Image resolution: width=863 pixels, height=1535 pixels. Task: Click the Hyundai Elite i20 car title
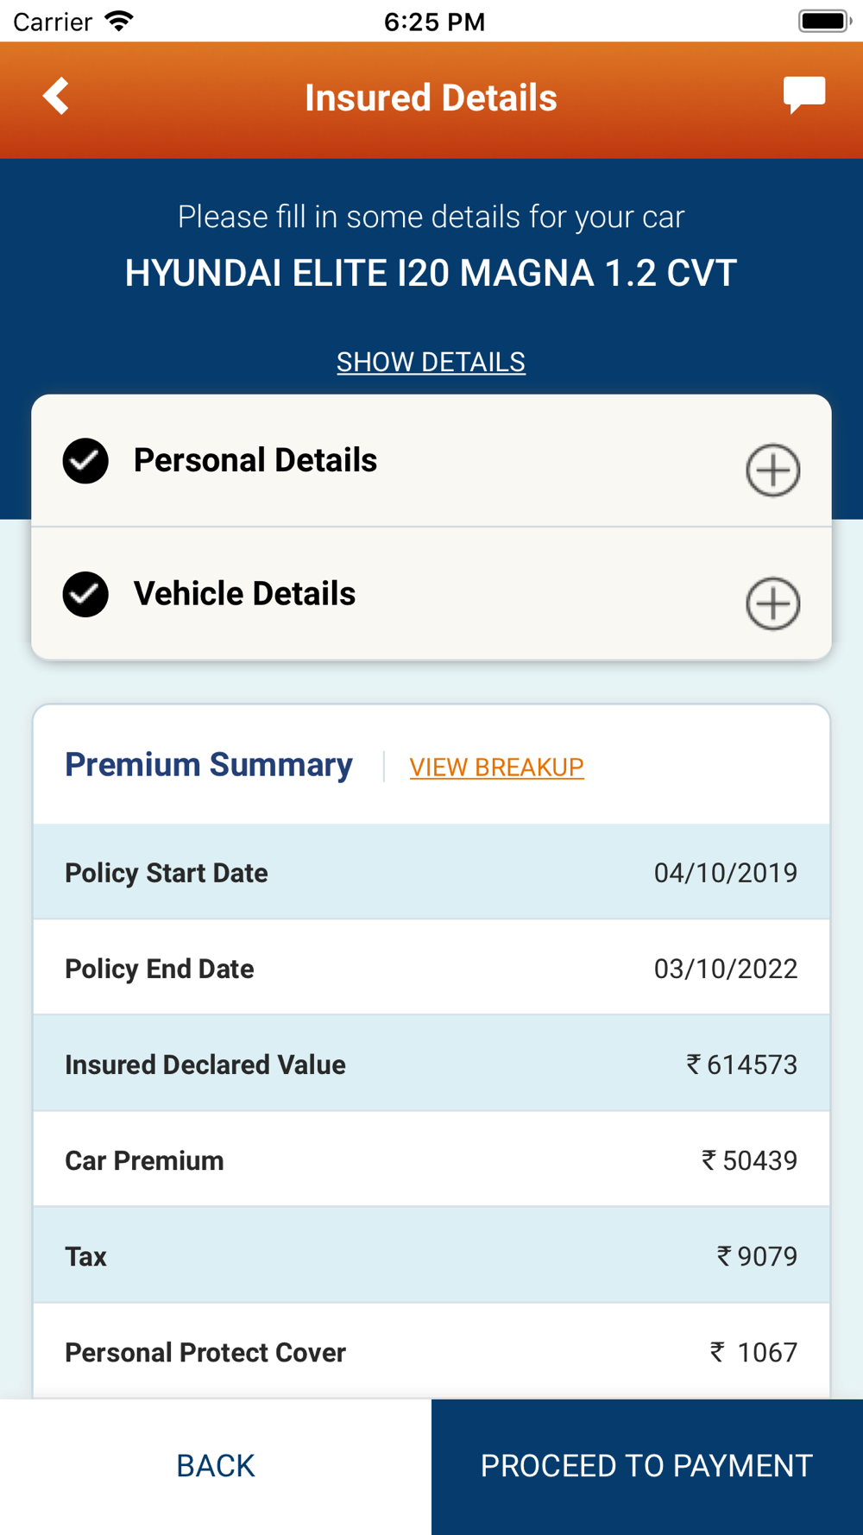coord(431,273)
